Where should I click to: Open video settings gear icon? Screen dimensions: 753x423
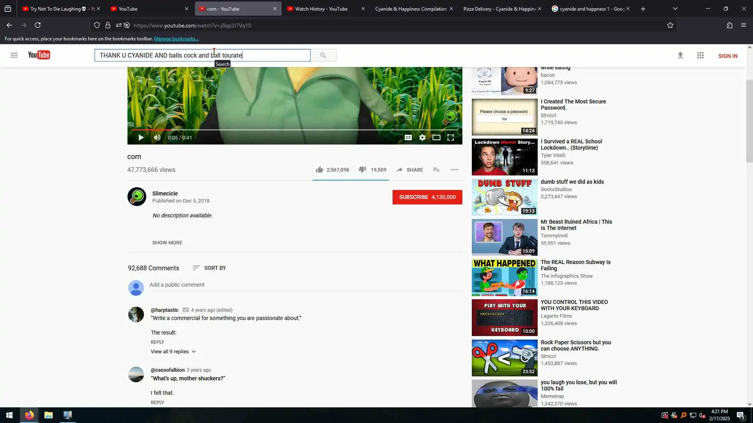(x=422, y=137)
